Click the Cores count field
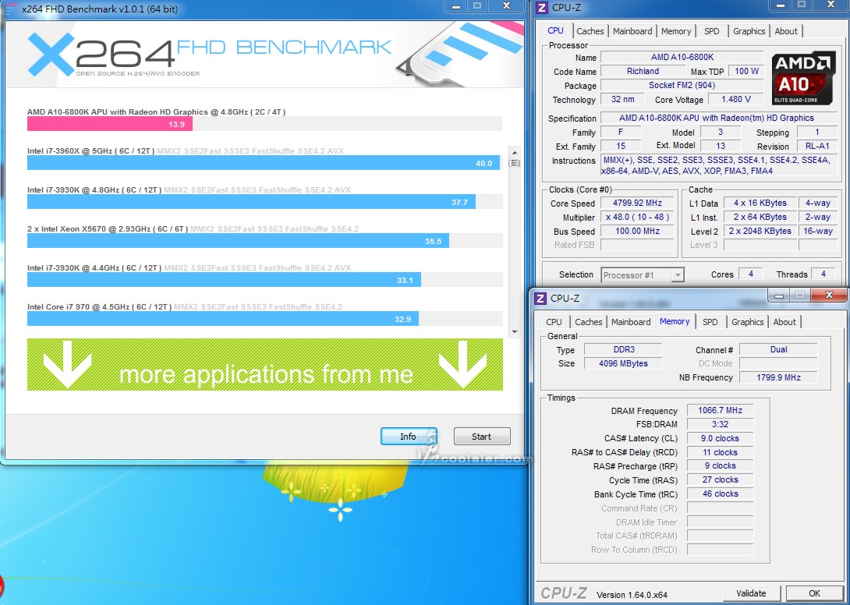This screenshot has width=850, height=605. (751, 274)
